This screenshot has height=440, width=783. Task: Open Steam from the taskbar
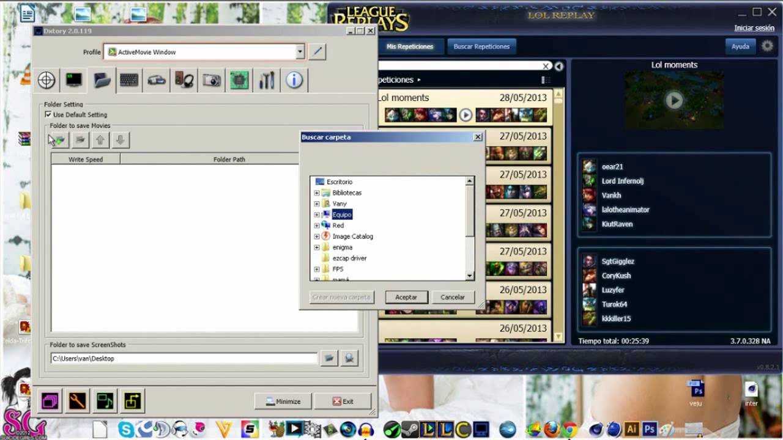[411, 430]
